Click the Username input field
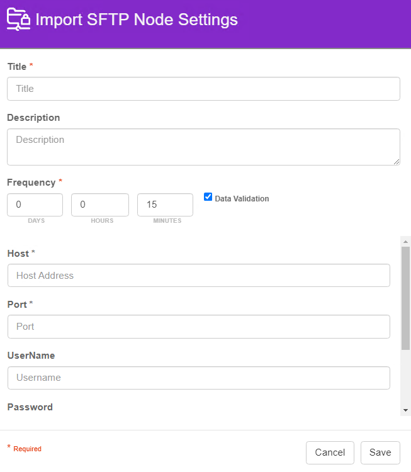Screen dimensions: 411x472 (199, 378)
